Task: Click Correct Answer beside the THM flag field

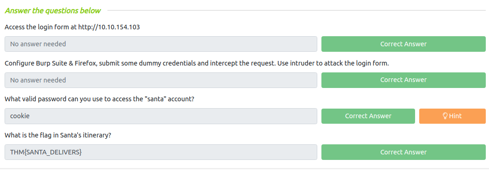Action: pos(403,152)
